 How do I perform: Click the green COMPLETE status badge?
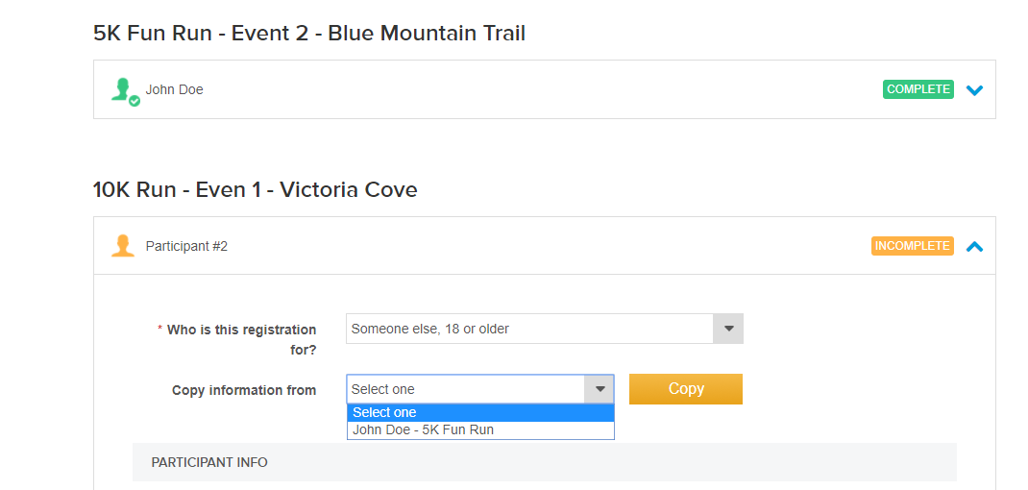(x=918, y=89)
